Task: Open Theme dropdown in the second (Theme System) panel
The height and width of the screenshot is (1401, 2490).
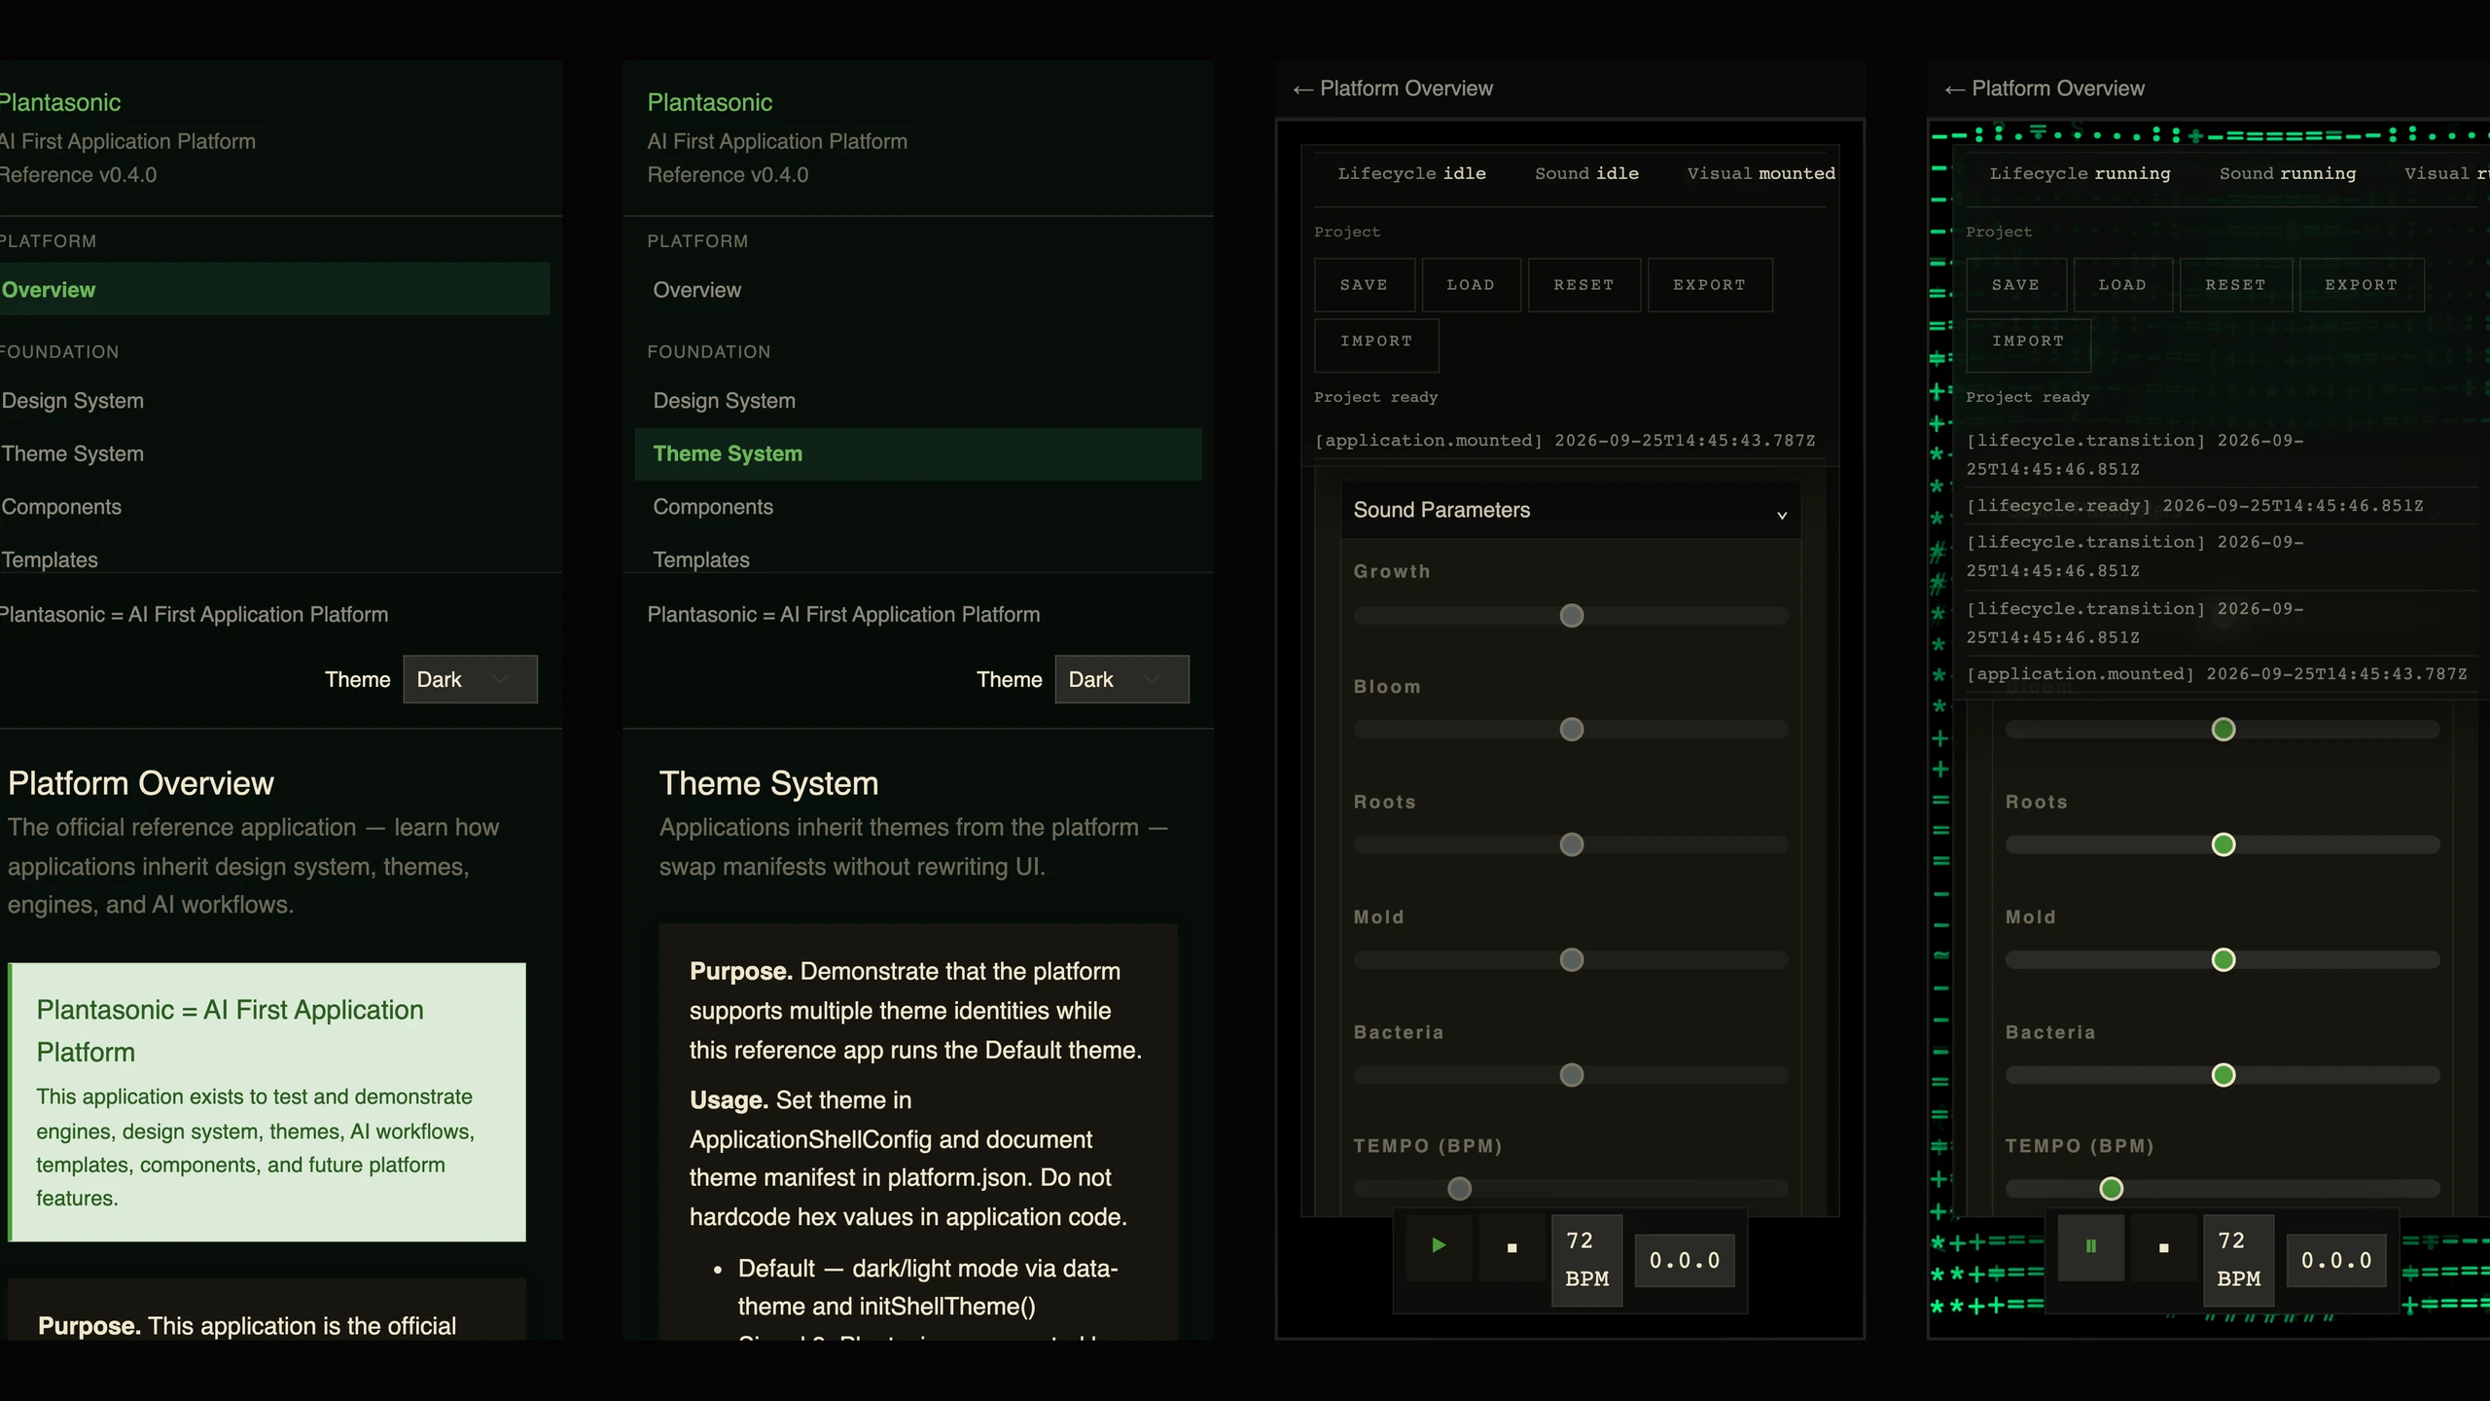Action: tap(1121, 679)
